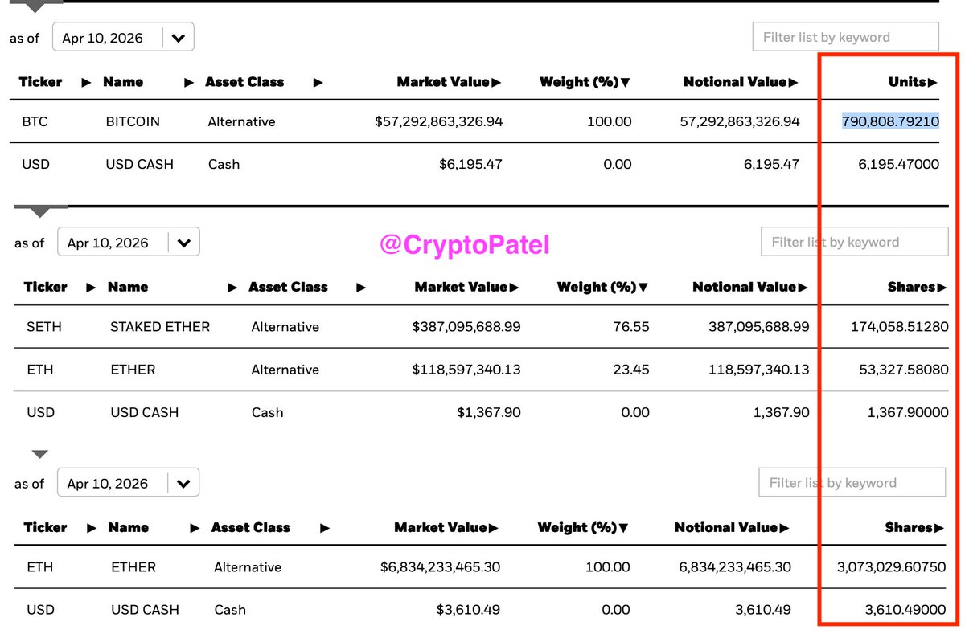The height and width of the screenshot is (638, 965).
Task: Click Weight (%) header text in Bitcoin table
Action: click(x=579, y=82)
